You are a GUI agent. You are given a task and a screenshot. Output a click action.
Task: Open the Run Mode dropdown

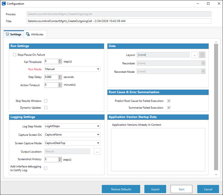pyautogui.click(x=72, y=69)
